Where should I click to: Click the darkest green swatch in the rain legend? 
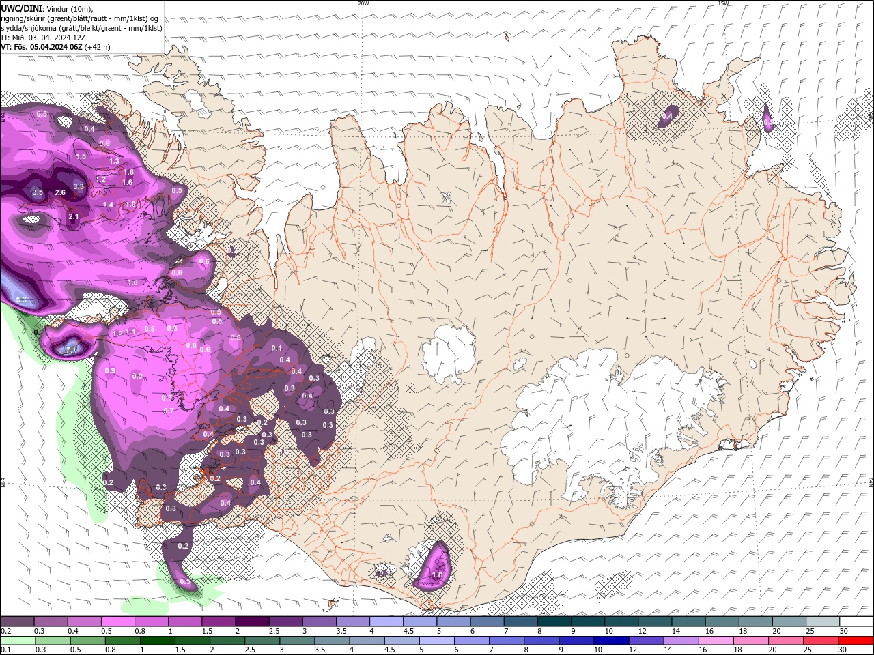click(x=158, y=641)
